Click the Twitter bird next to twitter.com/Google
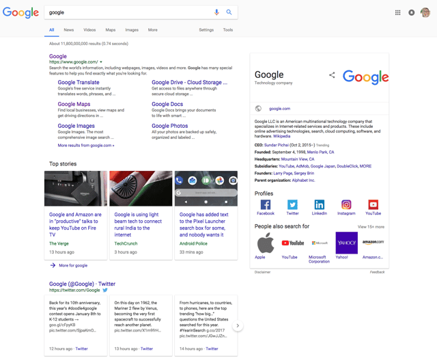The image size is (437, 363). [x=105, y=290]
